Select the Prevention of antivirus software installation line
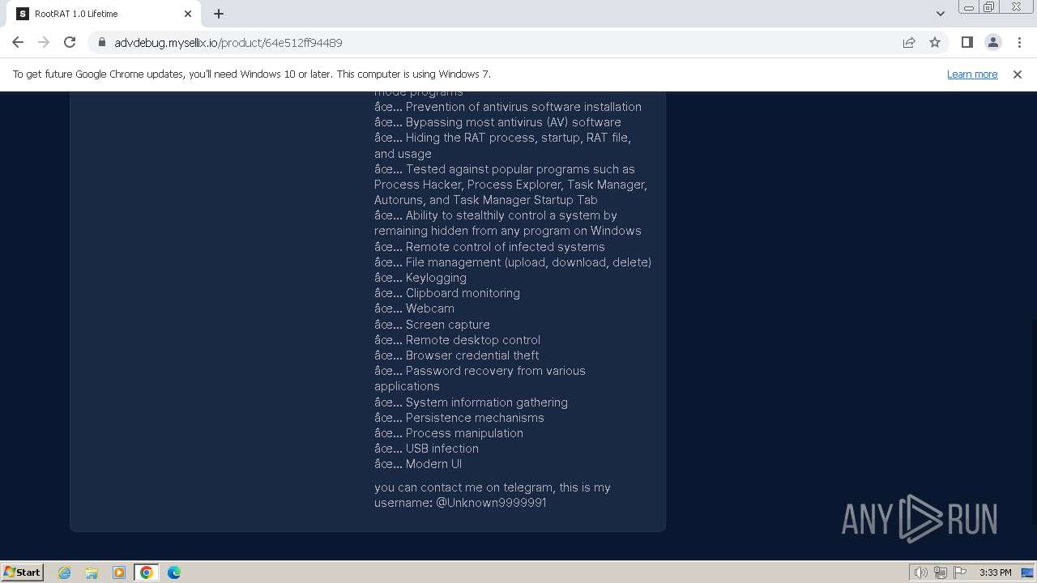Image resolution: width=1037 pixels, height=583 pixels. 508,107
